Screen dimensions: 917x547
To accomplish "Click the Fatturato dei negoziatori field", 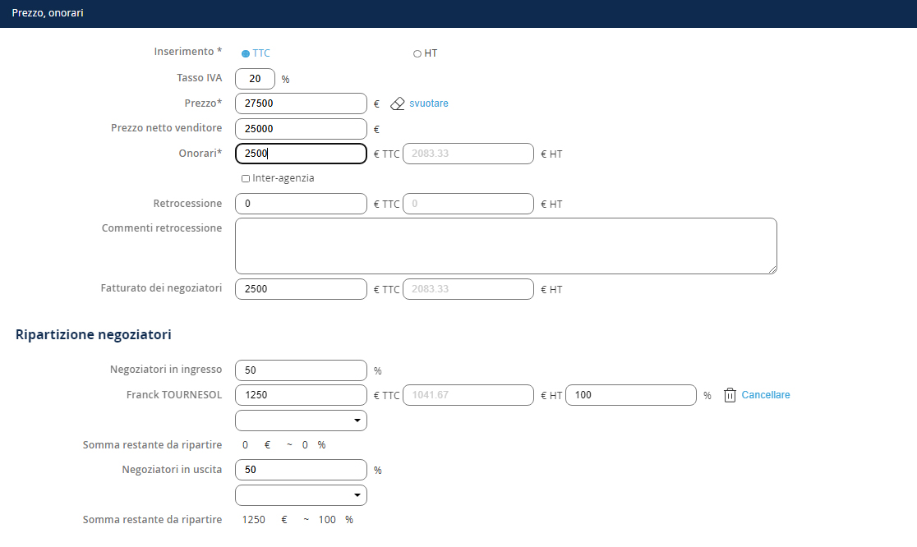I will point(301,289).
